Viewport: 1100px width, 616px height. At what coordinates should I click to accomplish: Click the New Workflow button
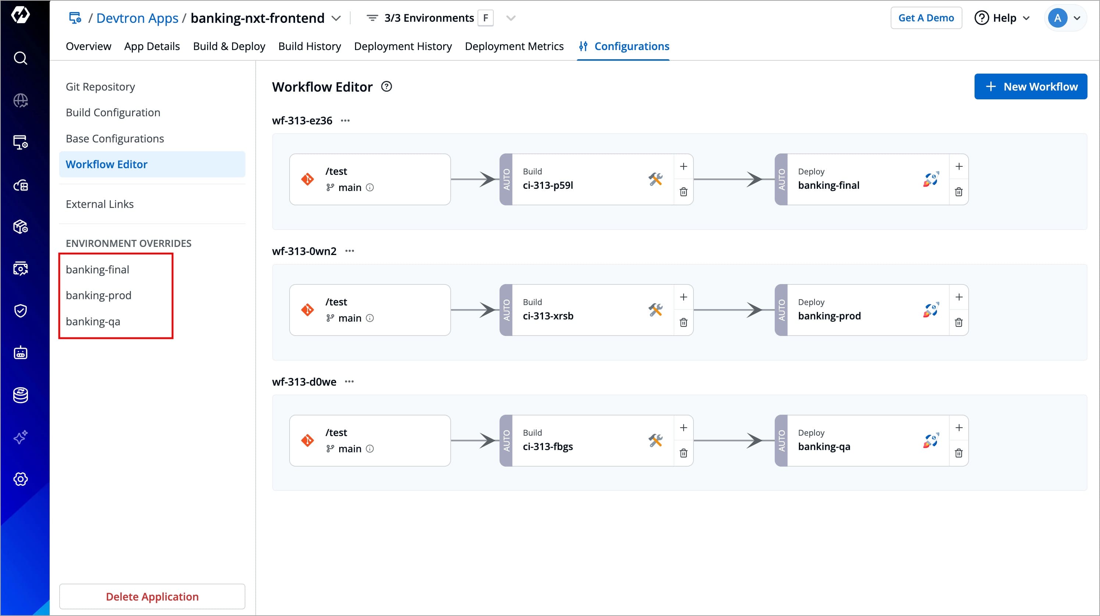pyautogui.click(x=1030, y=87)
